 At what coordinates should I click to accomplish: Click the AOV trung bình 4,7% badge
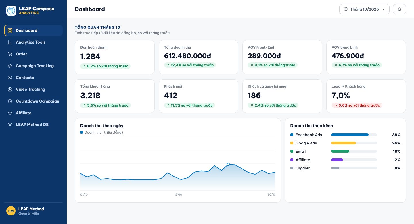(357, 65)
